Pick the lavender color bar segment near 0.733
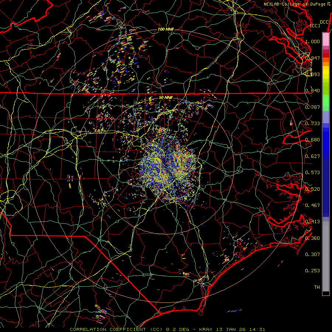Screen dimensions: 332x332 click(326, 117)
